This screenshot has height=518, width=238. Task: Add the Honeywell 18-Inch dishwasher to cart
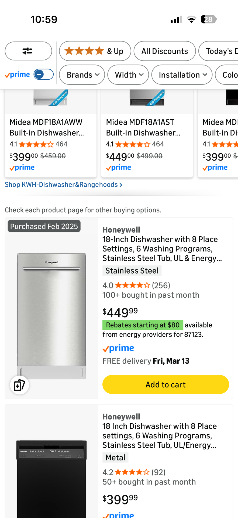(x=165, y=384)
